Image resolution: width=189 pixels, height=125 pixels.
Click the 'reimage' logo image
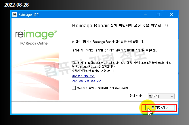click(36, 35)
